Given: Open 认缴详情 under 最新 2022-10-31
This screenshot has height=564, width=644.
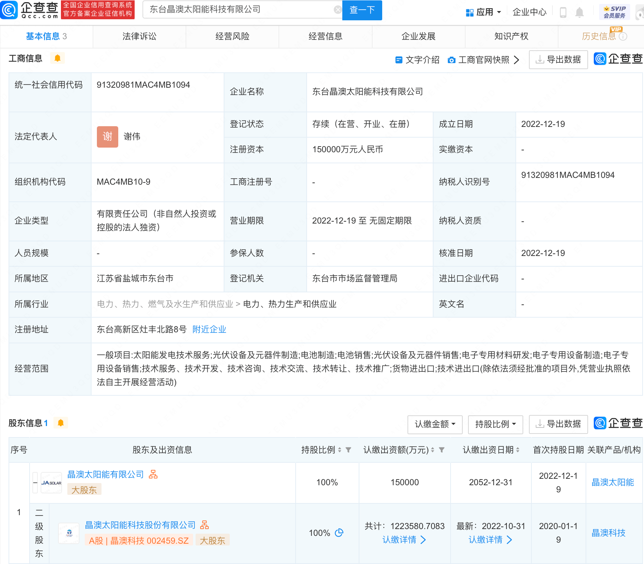Looking at the screenshot, I should coord(490,540).
